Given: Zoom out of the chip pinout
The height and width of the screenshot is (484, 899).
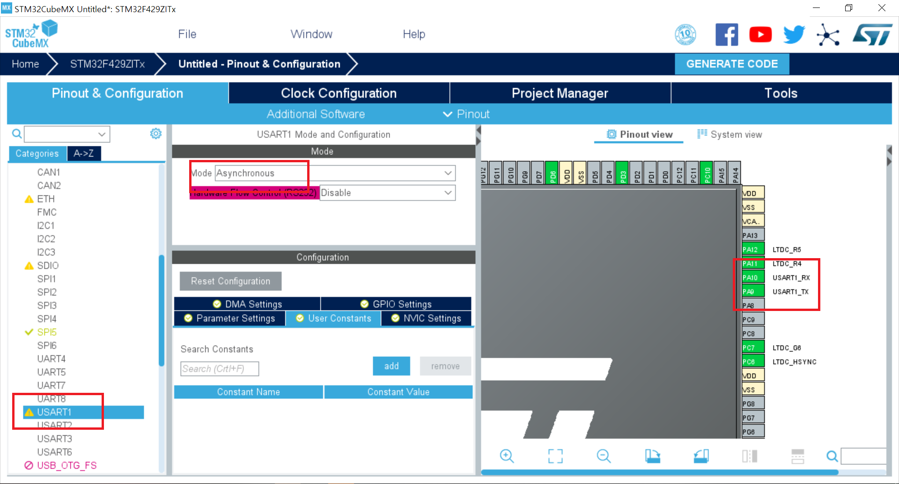Looking at the screenshot, I should pos(604,455).
